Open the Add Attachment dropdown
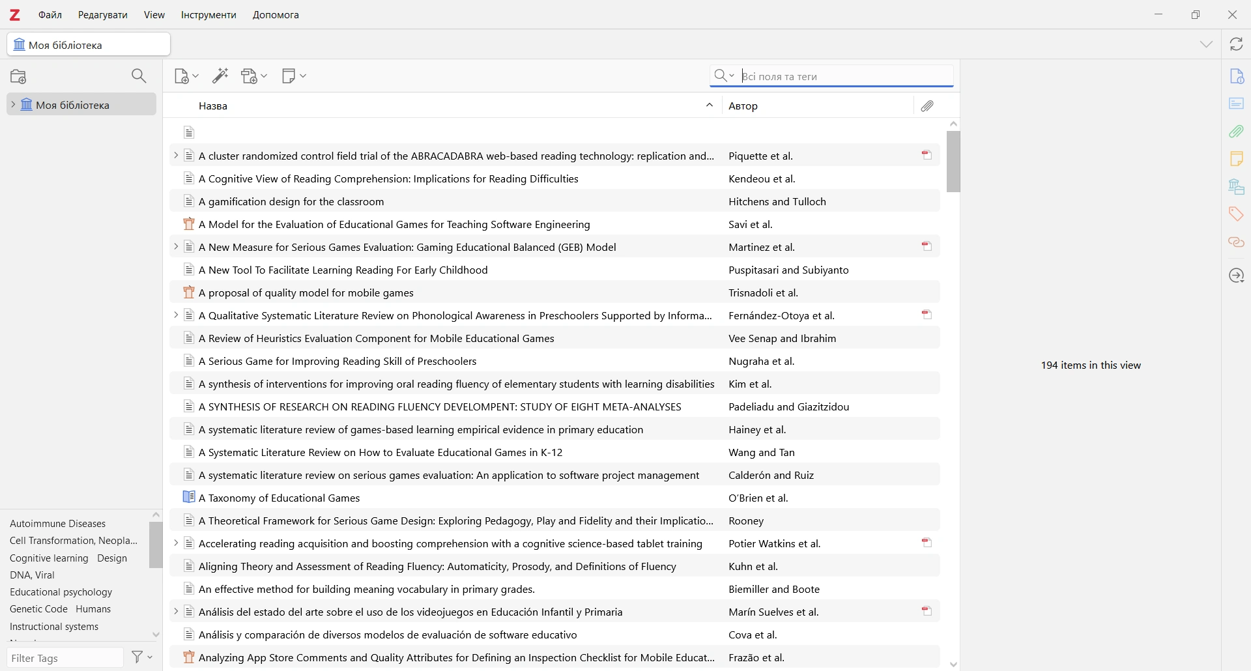1251x671 pixels. pos(254,77)
